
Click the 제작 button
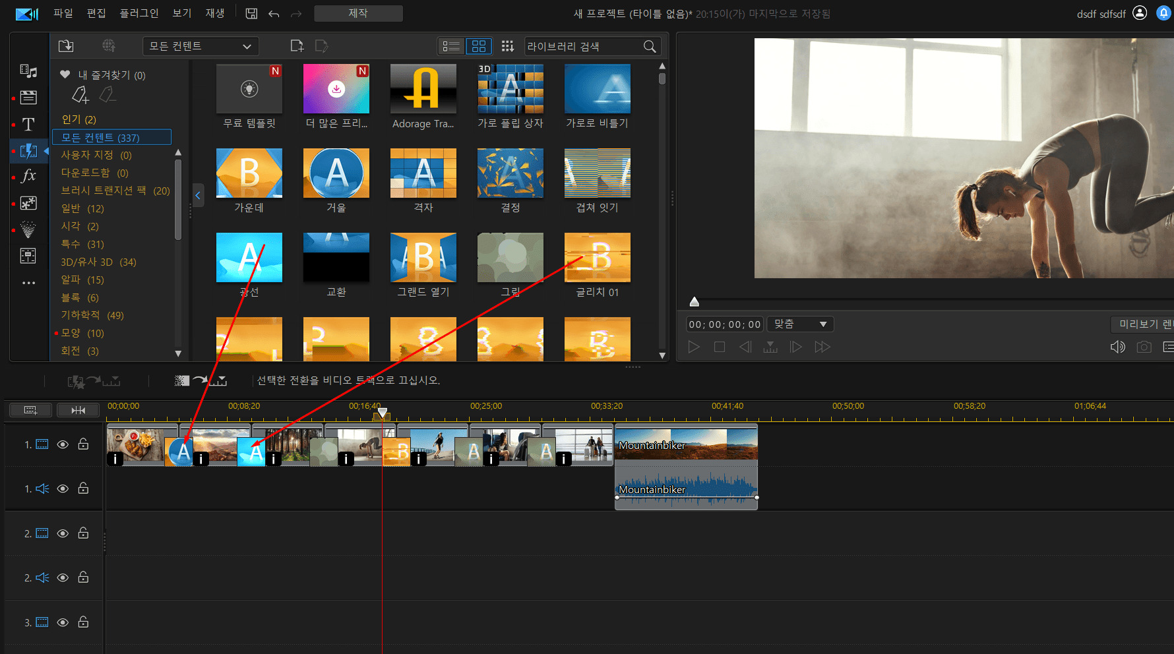[x=358, y=13]
